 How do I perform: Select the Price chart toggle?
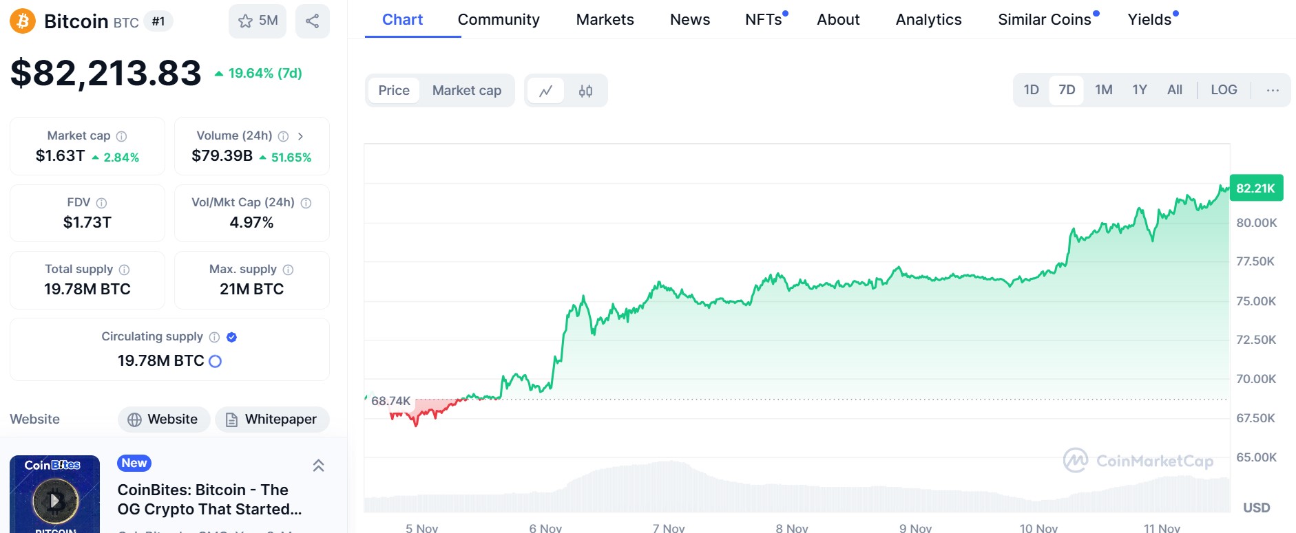pyautogui.click(x=394, y=90)
